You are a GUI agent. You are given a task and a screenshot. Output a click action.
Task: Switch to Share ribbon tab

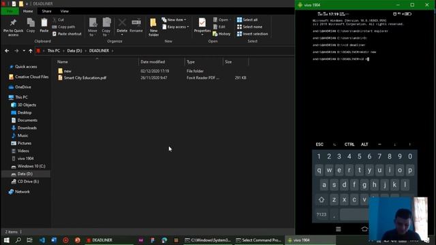pos(47,12)
